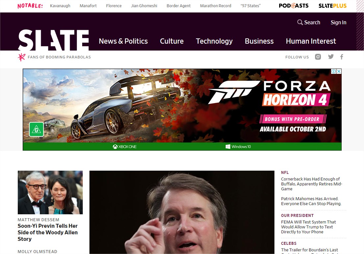Click the Forza Horizon 4 banner ad

click(x=182, y=109)
